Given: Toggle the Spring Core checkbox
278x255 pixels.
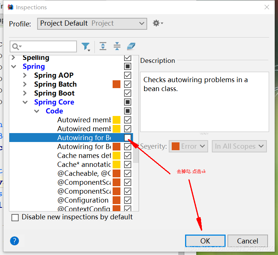Looking at the screenshot, I should click(x=127, y=102).
